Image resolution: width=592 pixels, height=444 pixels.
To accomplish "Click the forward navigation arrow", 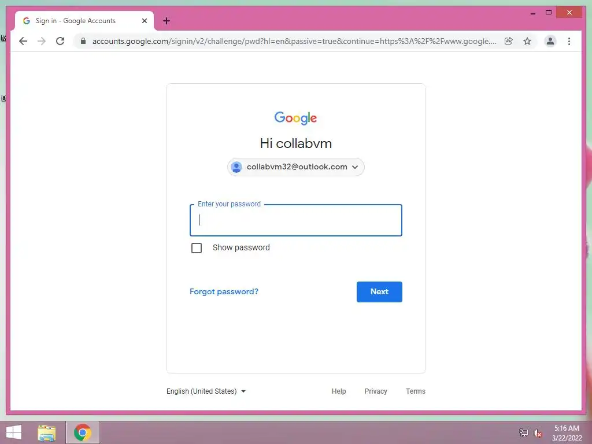I will point(42,41).
